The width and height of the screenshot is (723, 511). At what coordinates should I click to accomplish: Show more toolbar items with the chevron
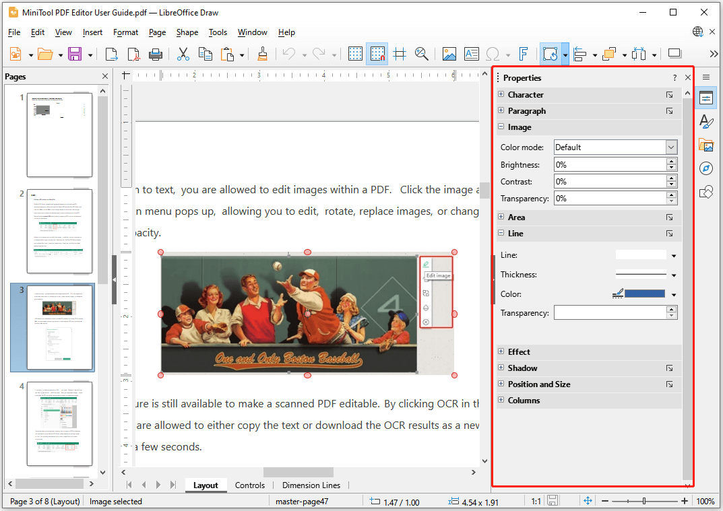(714, 54)
